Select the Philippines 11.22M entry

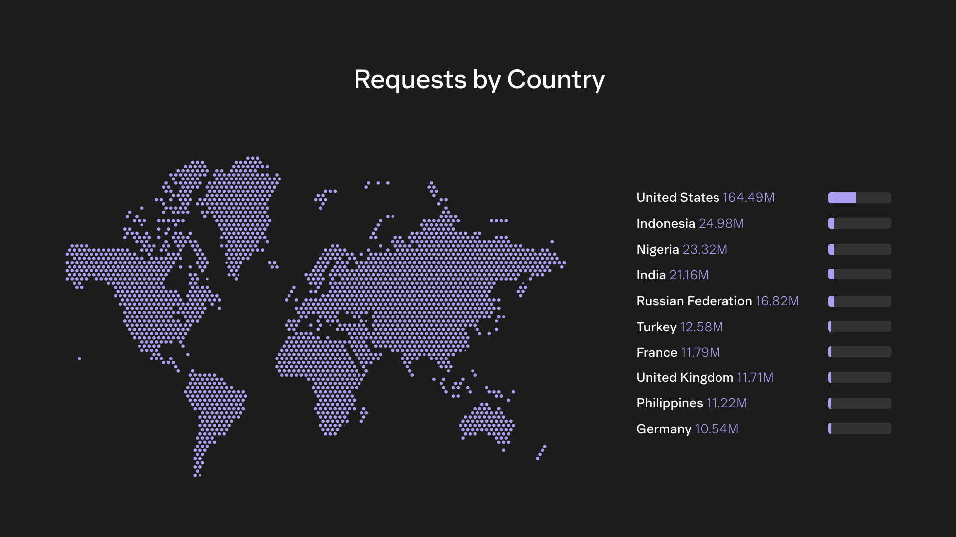(691, 403)
